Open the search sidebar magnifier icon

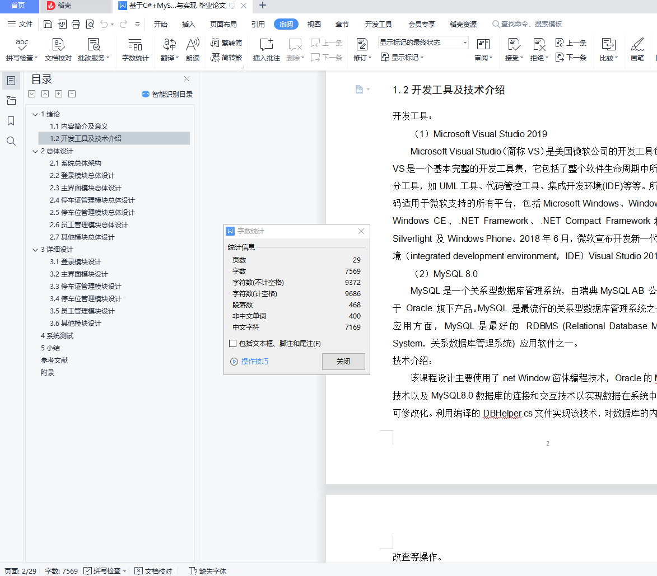pyautogui.click(x=11, y=141)
